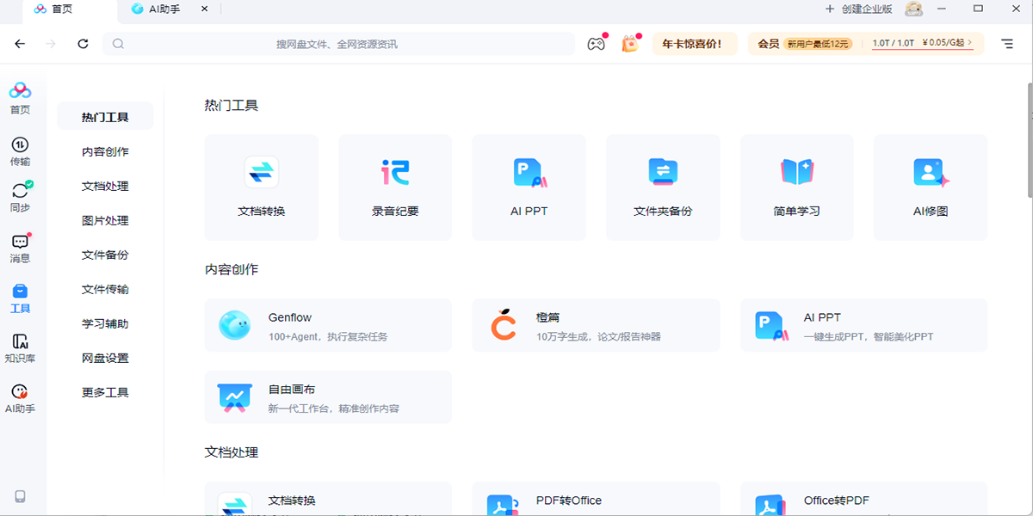1033x516 pixels.
Task: Launch the 录音纪要 tool
Action: point(395,187)
